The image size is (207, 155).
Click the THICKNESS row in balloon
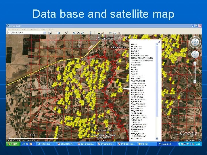coord(142,60)
